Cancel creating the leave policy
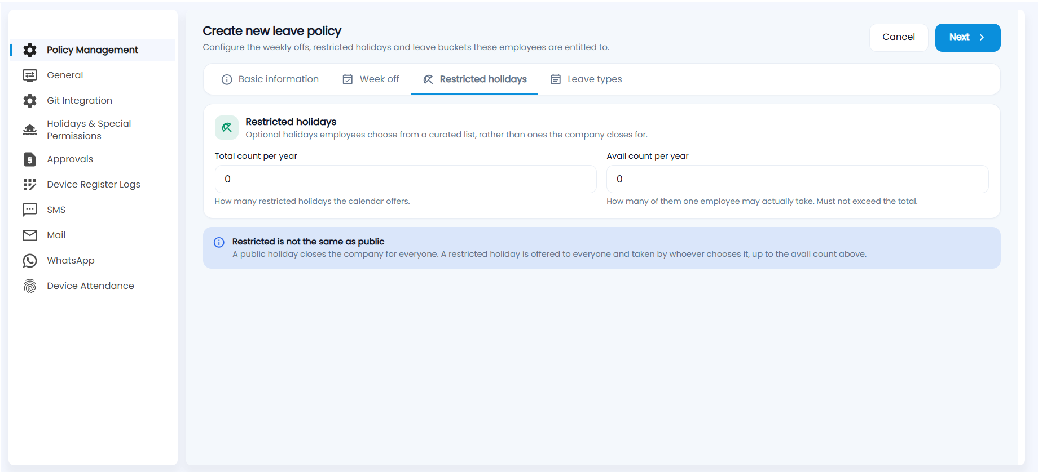 (899, 37)
